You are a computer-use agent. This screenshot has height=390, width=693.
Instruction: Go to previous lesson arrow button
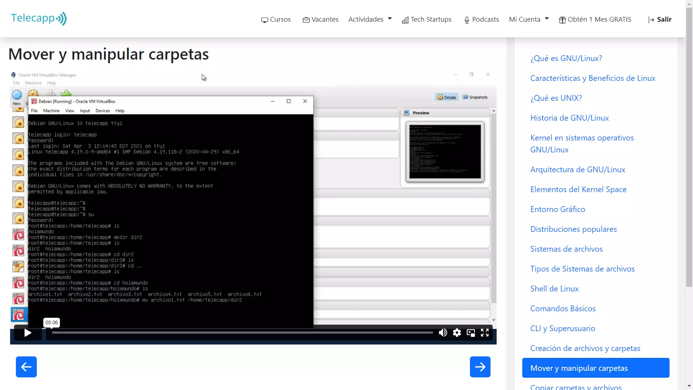(26, 367)
